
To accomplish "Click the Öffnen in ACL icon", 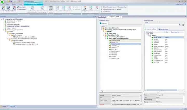I will click(x=51, y=8).
